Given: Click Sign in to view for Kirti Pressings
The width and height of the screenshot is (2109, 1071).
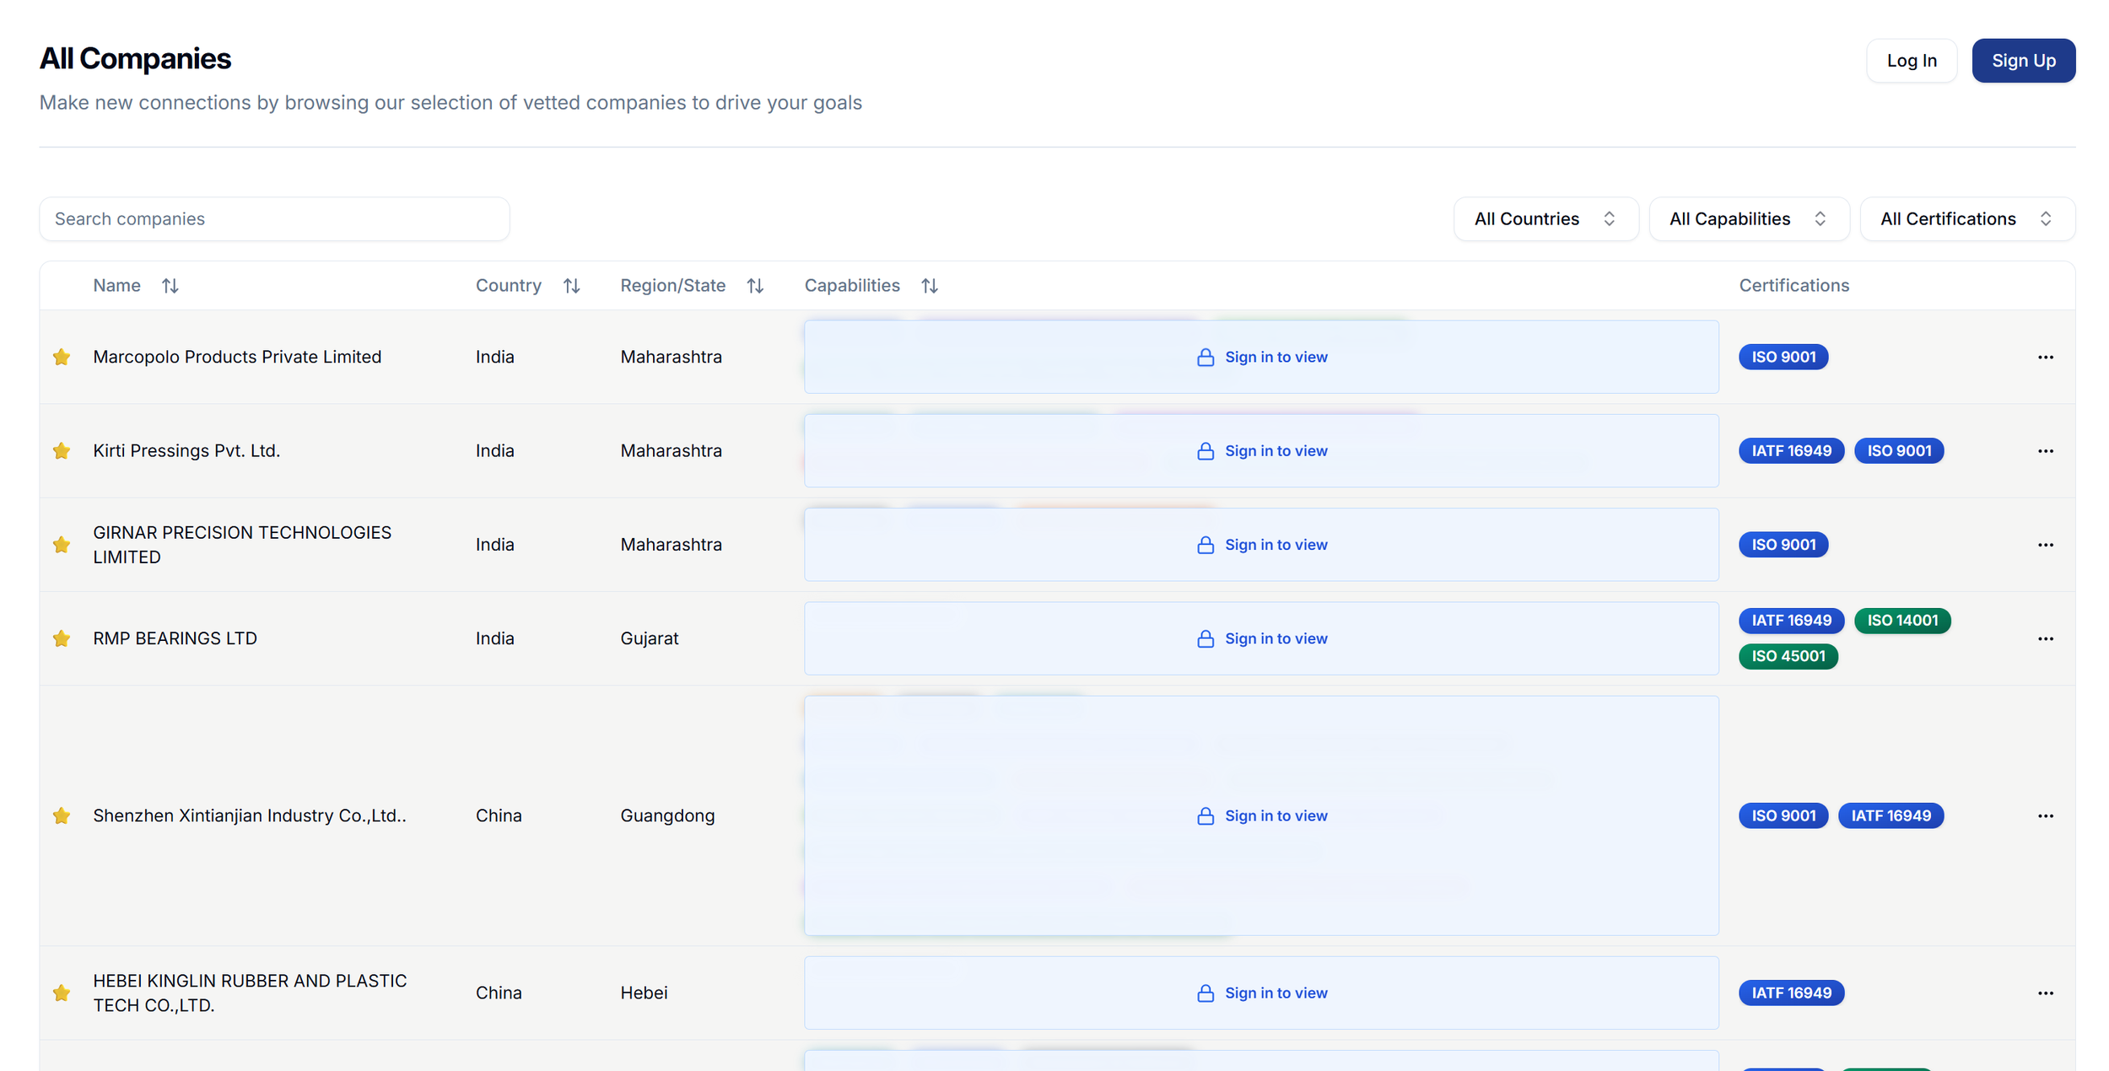Looking at the screenshot, I should coord(1275,450).
